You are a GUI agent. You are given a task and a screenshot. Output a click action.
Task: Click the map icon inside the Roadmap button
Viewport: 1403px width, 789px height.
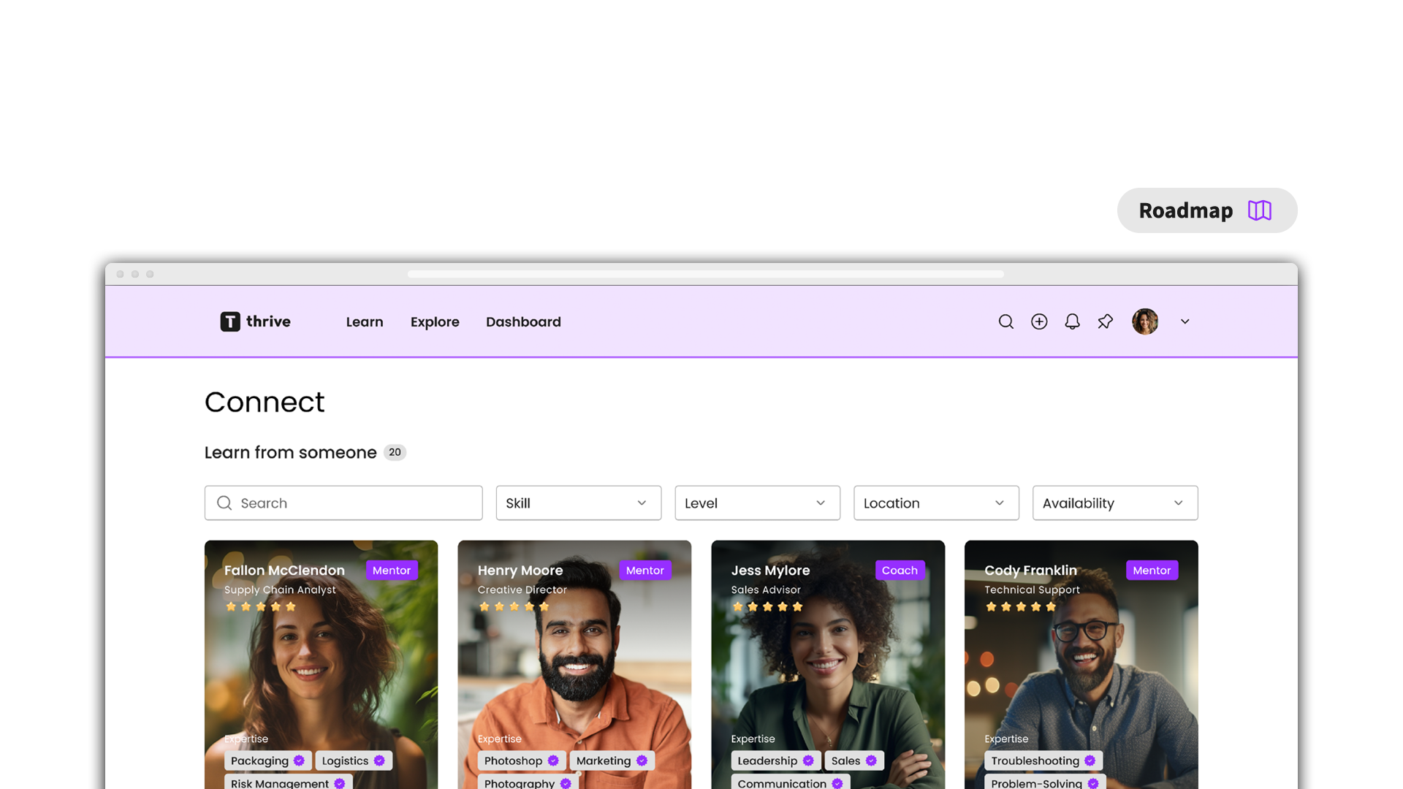point(1260,210)
